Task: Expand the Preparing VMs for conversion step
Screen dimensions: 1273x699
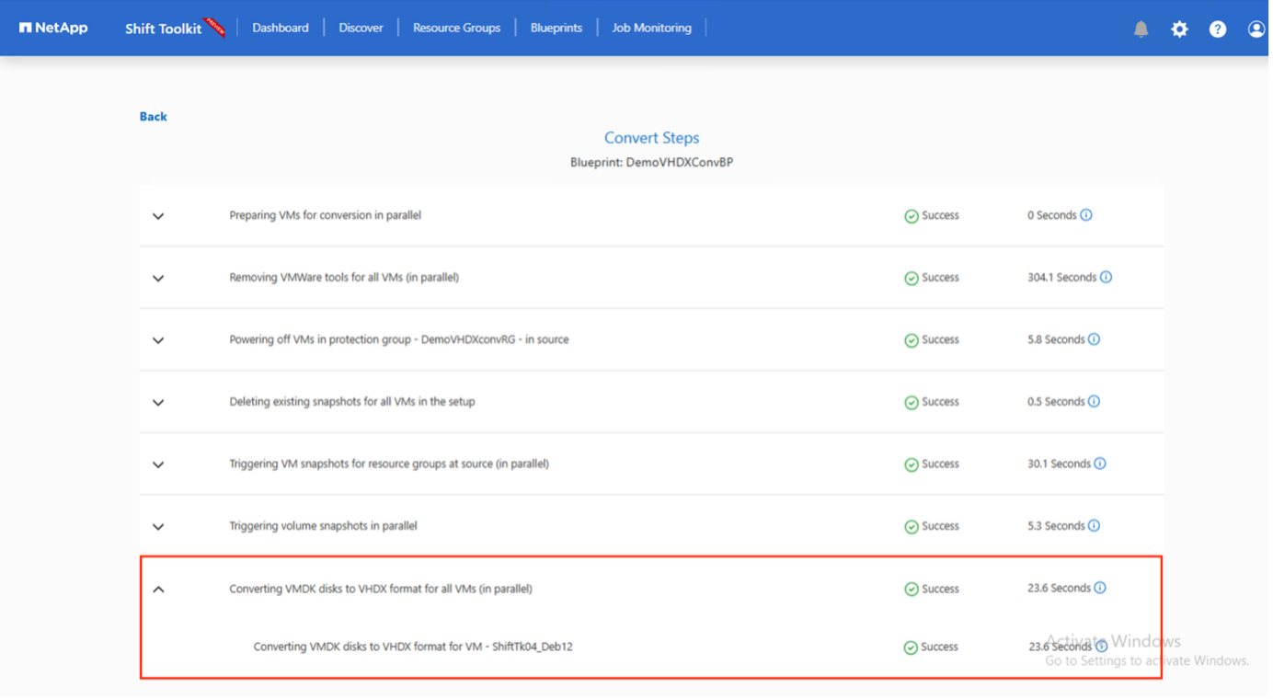Action: (x=158, y=216)
